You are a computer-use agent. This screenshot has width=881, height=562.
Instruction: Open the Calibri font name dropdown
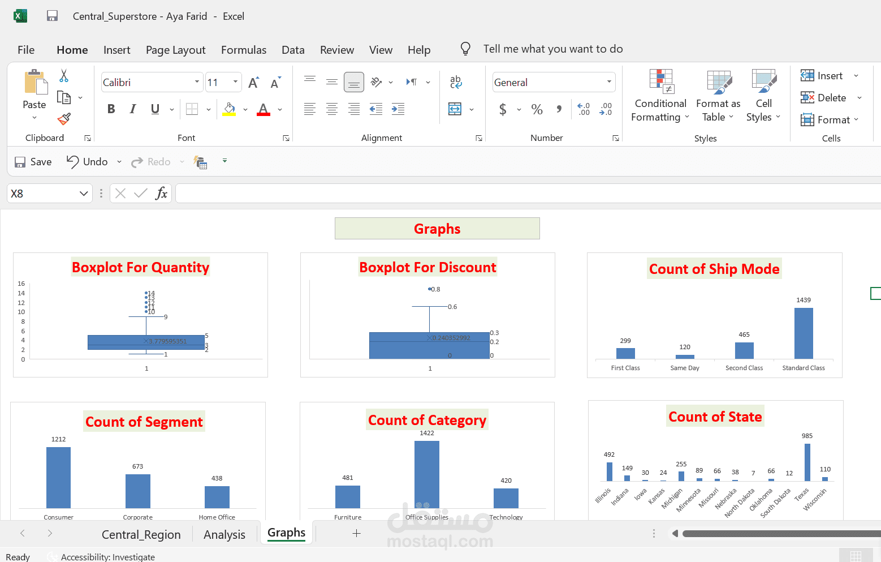pos(197,82)
